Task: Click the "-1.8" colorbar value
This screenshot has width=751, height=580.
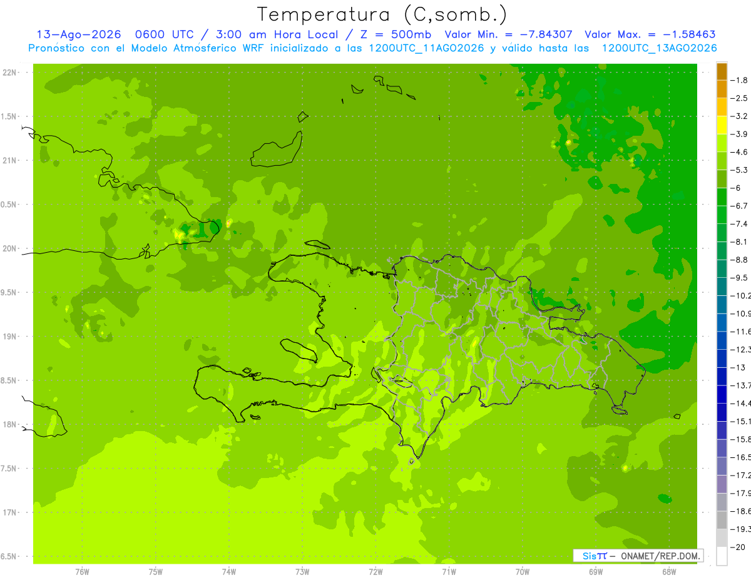Action: pos(740,80)
